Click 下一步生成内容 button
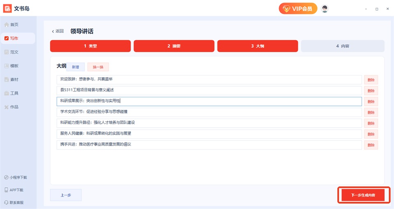The image size is (394, 209). [x=363, y=195]
